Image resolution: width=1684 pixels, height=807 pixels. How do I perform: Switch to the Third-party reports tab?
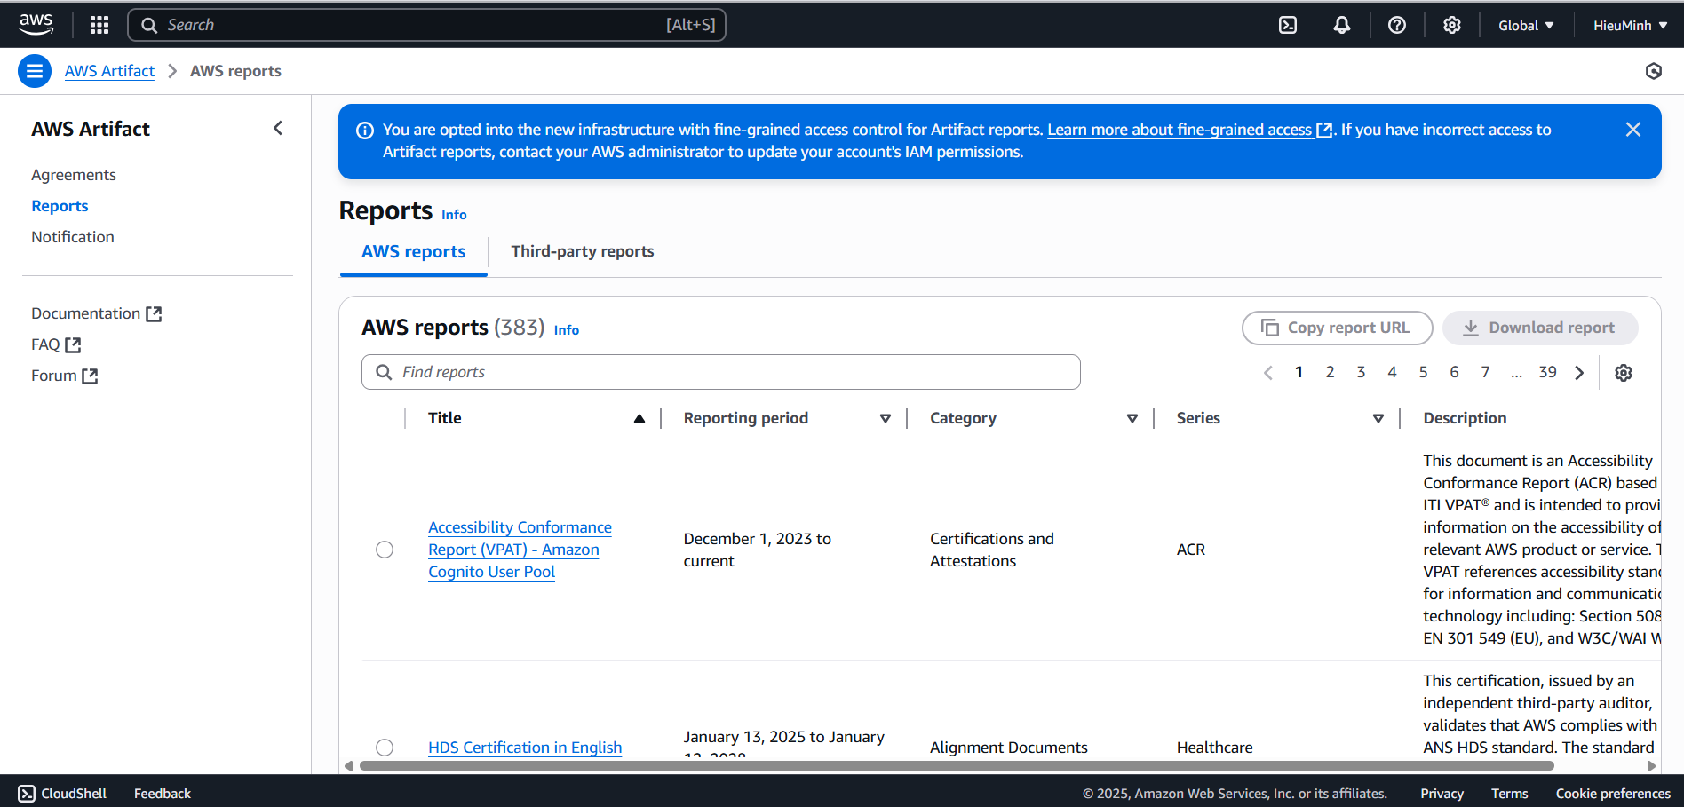(x=582, y=251)
